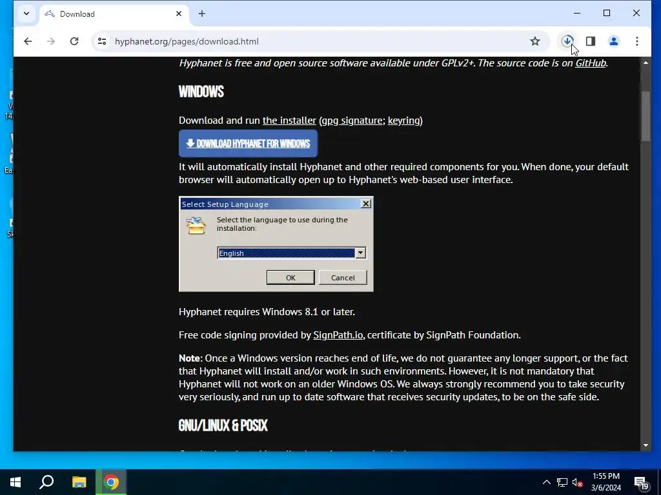Click the WINDOWS section heading
Image resolution: width=661 pixels, height=495 pixels.
coord(201,92)
